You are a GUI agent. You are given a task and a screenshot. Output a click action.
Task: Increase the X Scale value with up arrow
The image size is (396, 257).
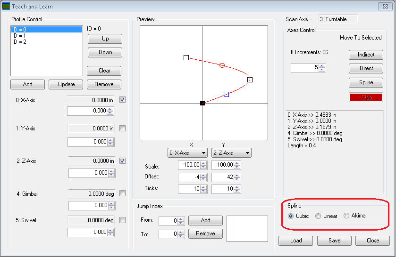(x=203, y=163)
